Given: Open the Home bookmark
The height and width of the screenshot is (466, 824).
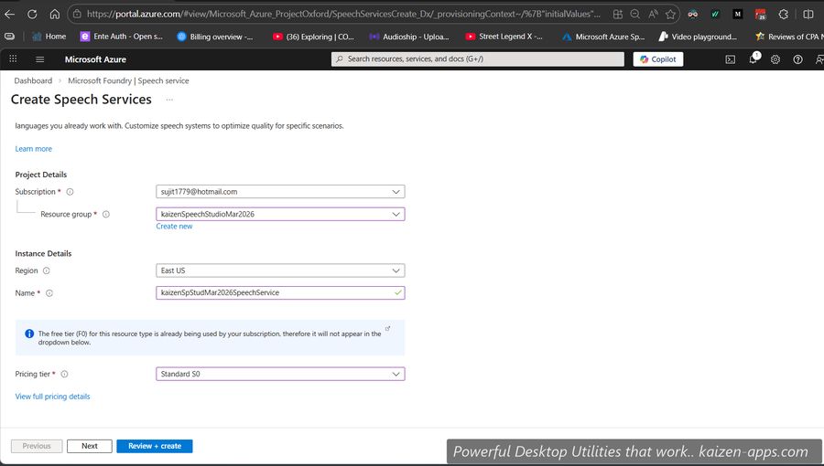Looking at the screenshot, I should pyautogui.click(x=49, y=37).
